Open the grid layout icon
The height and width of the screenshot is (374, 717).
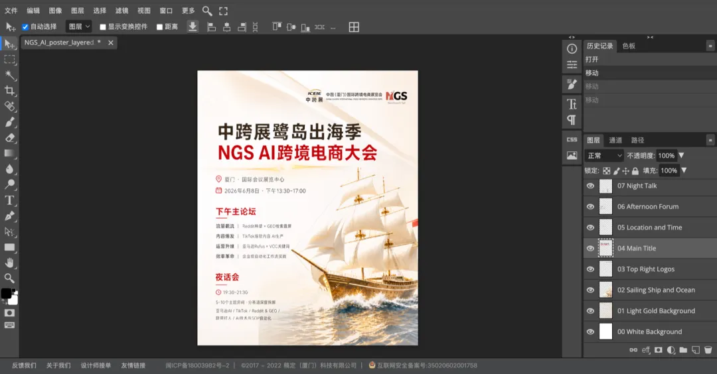[x=354, y=27]
